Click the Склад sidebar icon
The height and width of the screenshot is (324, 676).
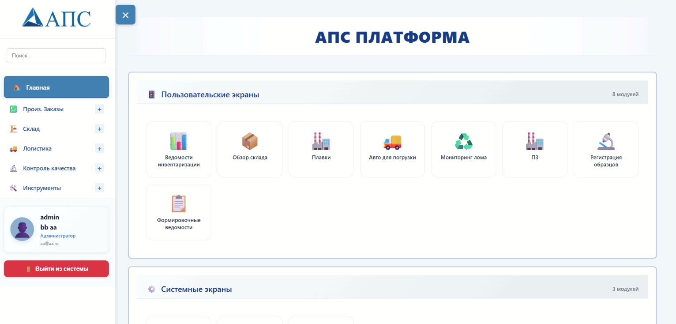13,129
